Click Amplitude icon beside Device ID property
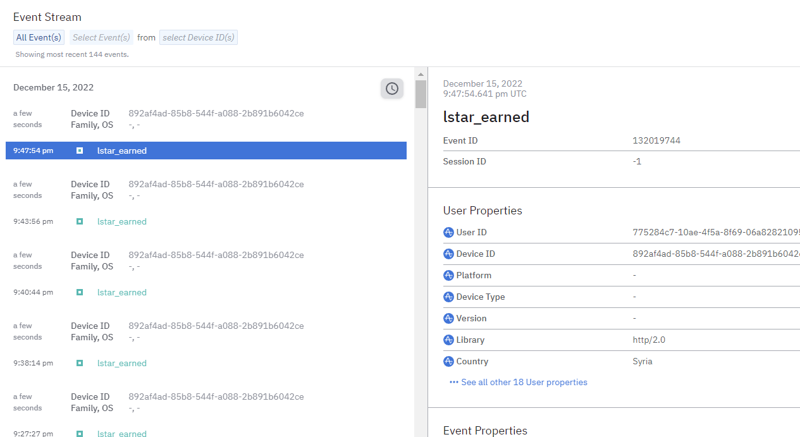This screenshot has height=437, width=800. 449,254
